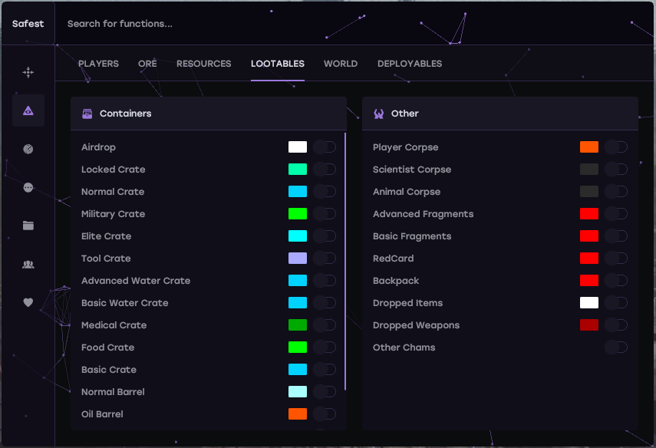The width and height of the screenshot is (656, 448).
Task: Click the Containers panel chest icon
Action: (x=87, y=114)
